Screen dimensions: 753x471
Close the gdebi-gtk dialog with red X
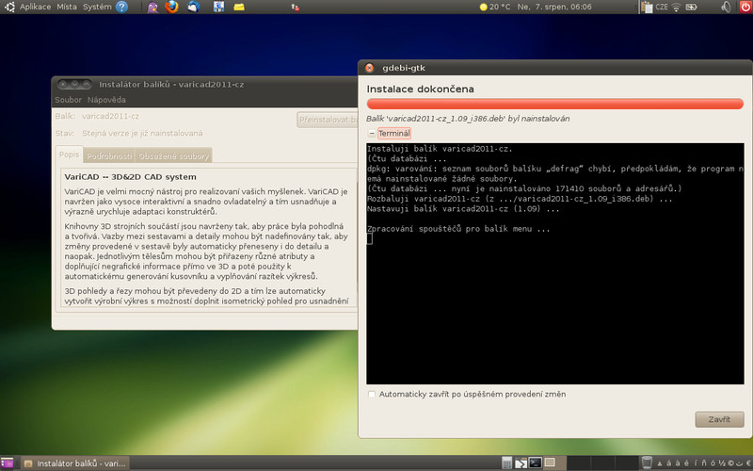click(369, 68)
